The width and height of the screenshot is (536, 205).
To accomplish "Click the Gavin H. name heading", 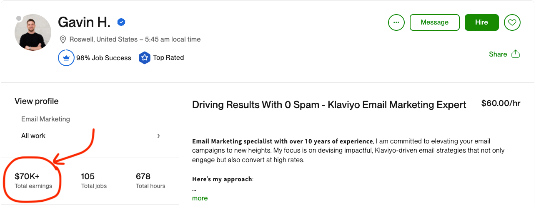I will coord(84,22).
